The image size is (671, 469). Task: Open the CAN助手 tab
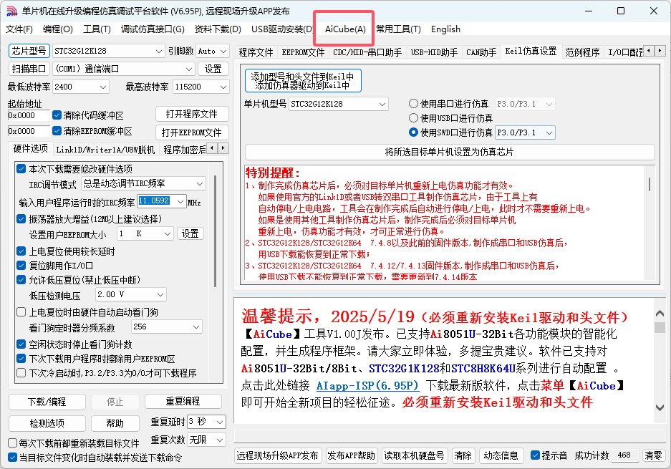pyautogui.click(x=481, y=52)
